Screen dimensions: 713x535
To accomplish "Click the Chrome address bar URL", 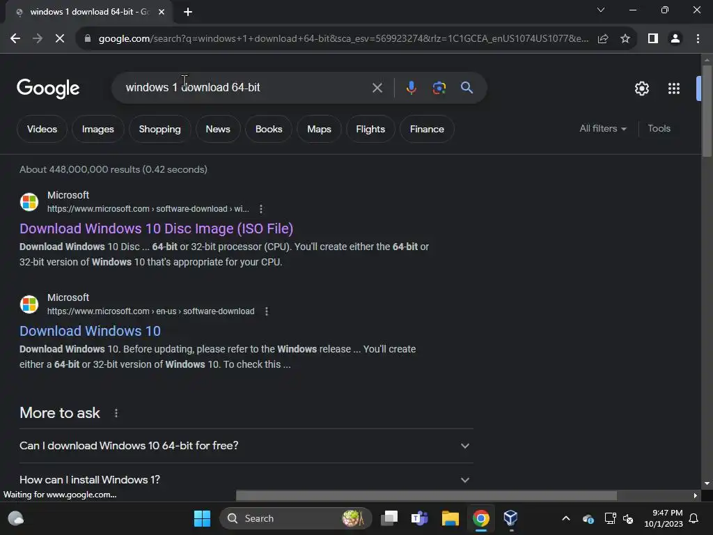I will (343, 39).
